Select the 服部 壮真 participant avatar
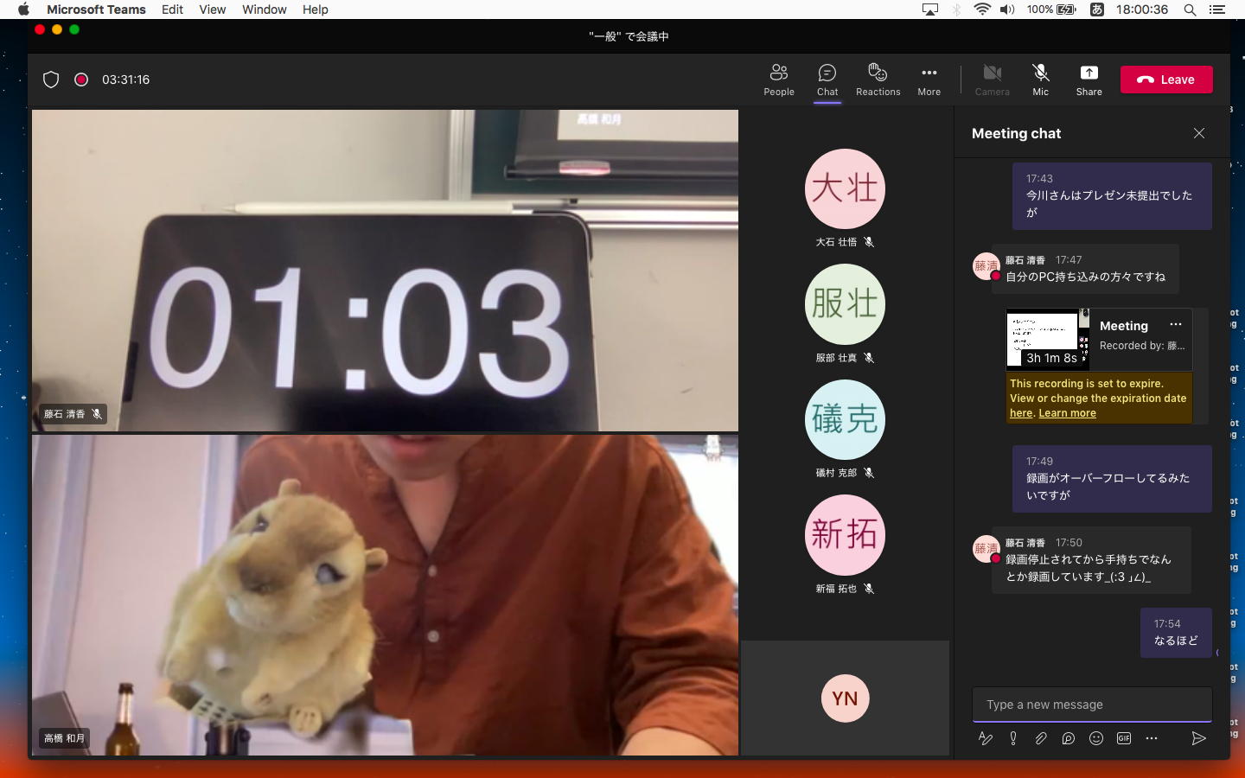Screen dimensions: 1245x778 pyautogui.click(x=845, y=304)
